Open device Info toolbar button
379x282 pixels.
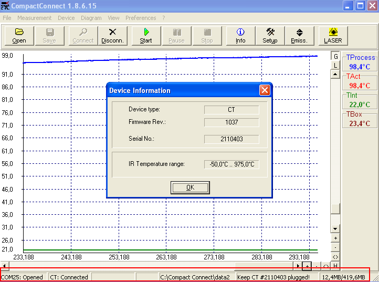[x=240, y=36]
